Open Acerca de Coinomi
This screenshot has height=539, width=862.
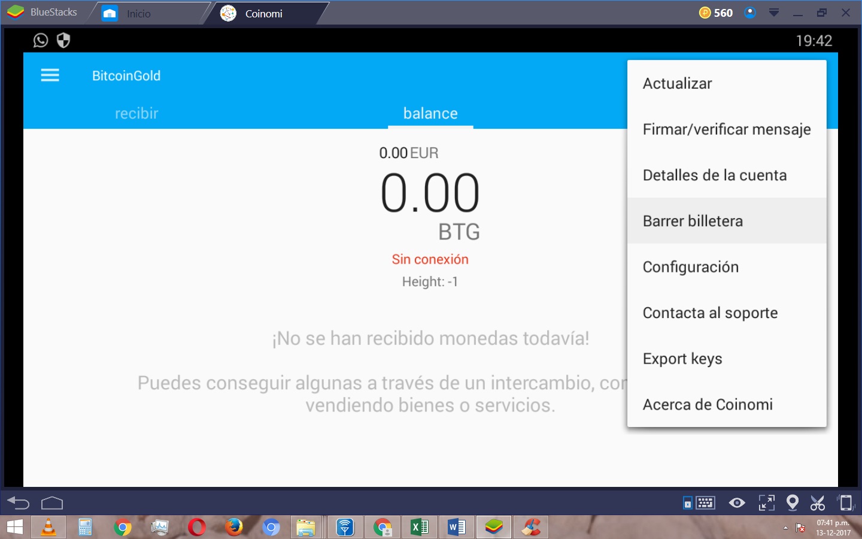727,404
